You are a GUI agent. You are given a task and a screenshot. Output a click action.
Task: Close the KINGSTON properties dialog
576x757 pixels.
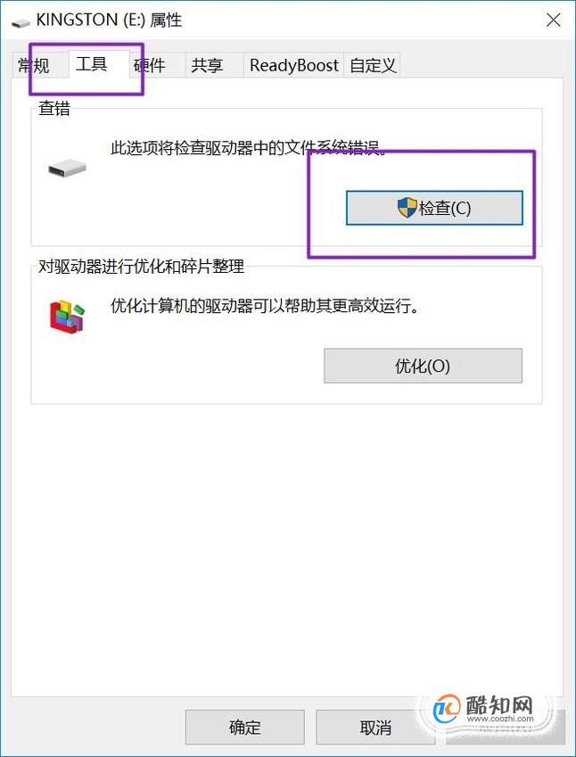[554, 21]
